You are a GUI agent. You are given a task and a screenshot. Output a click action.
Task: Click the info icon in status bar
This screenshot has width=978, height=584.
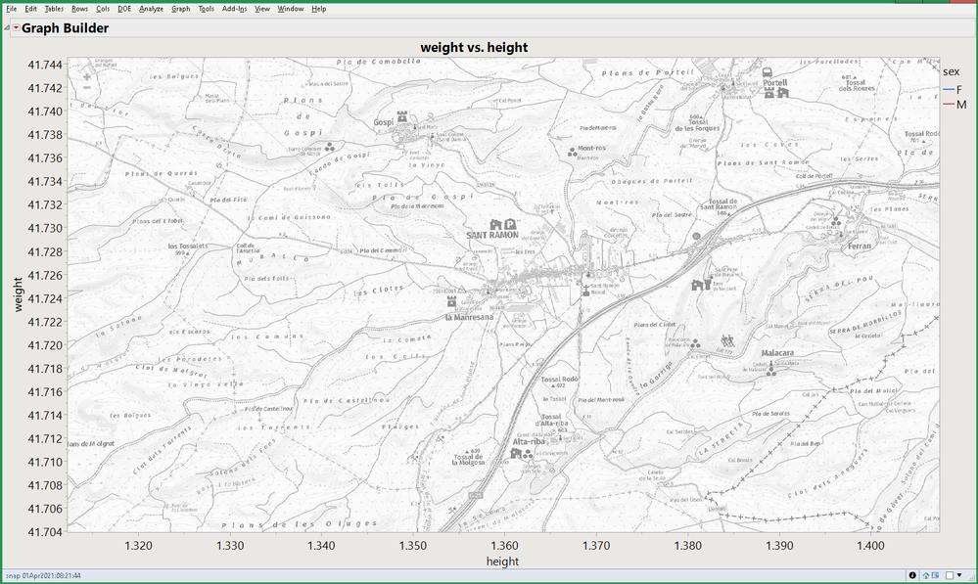(912, 576)
